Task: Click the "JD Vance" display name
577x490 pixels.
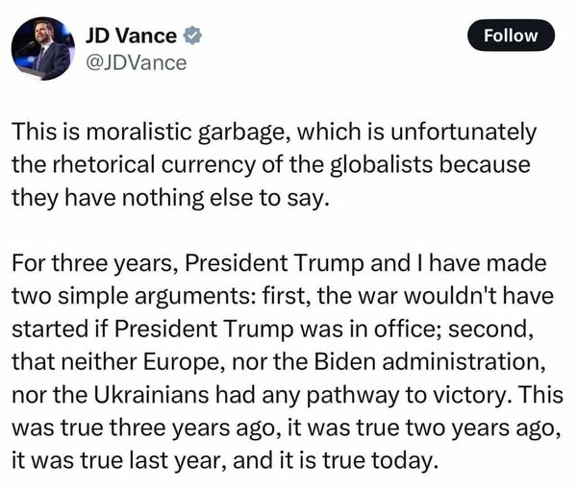Action: pos(132,37)
